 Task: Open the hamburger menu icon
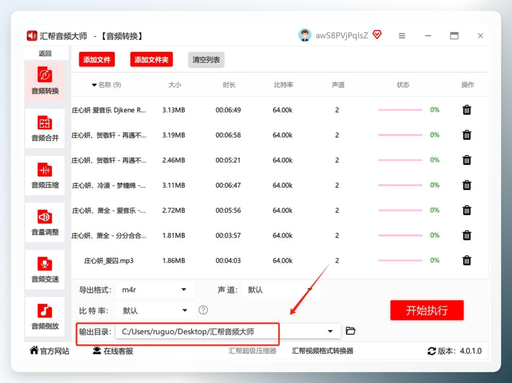pyautogui.click(x=402, y=36)
